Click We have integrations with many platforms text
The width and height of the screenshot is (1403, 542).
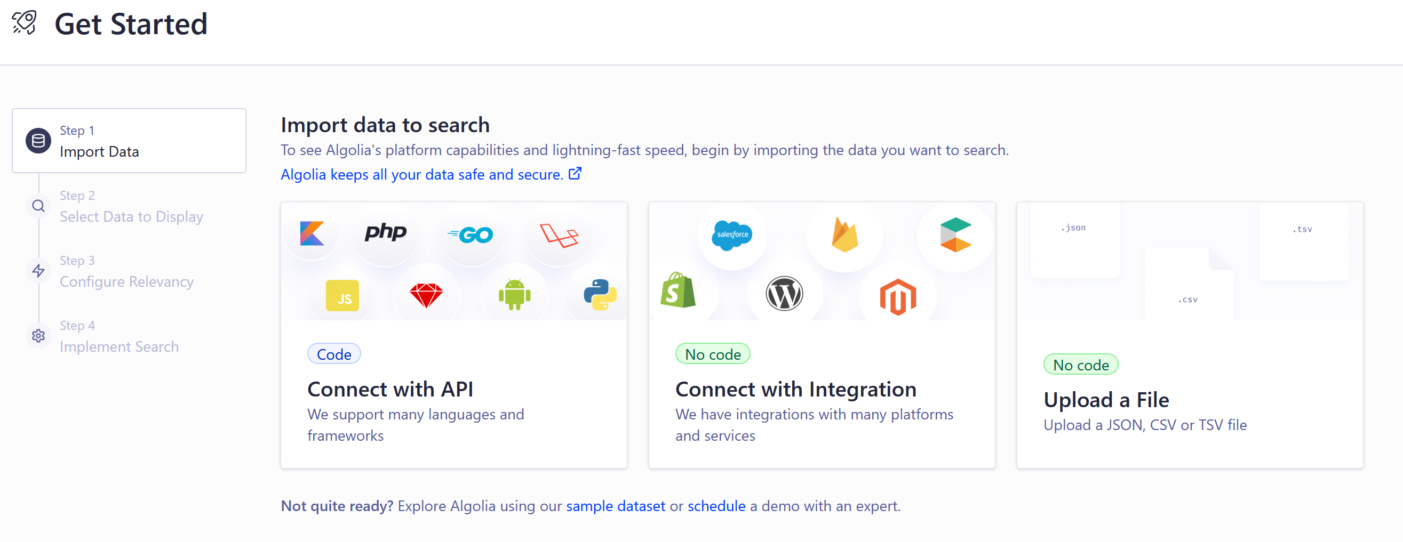pyautogui.click(x=814, y=425)
